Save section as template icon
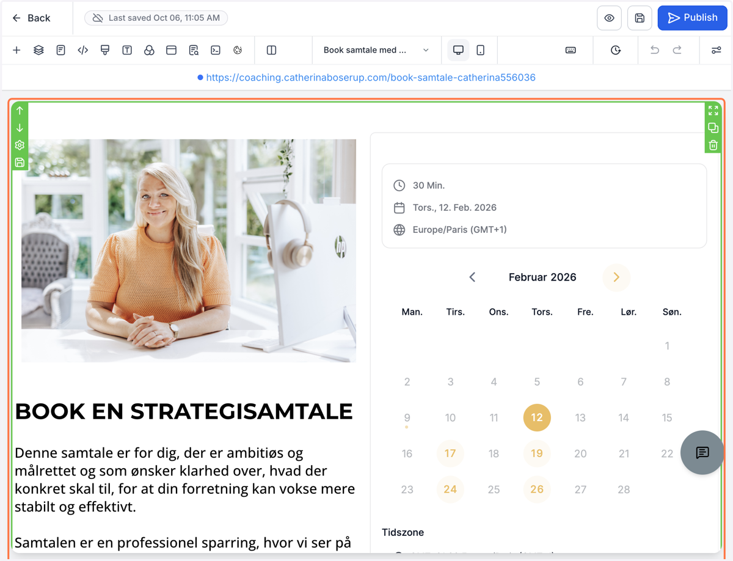The image size is (733, 561). click(20, 163)
